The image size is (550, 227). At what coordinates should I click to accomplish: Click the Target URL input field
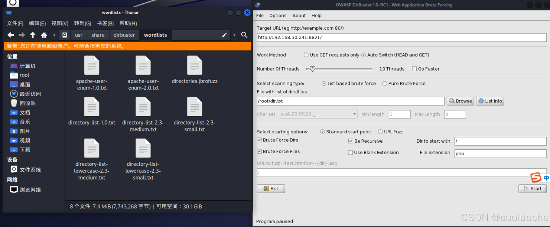point(401,38)
